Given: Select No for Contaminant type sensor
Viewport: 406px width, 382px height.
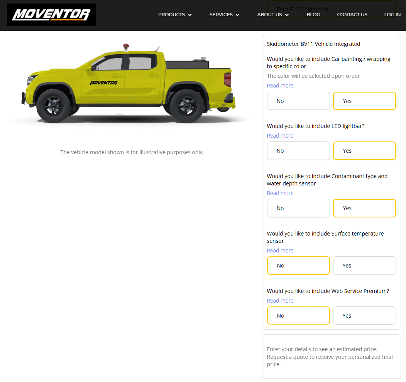Looking at the screenshot, I should pyautogui.click(x=298, y=208).
